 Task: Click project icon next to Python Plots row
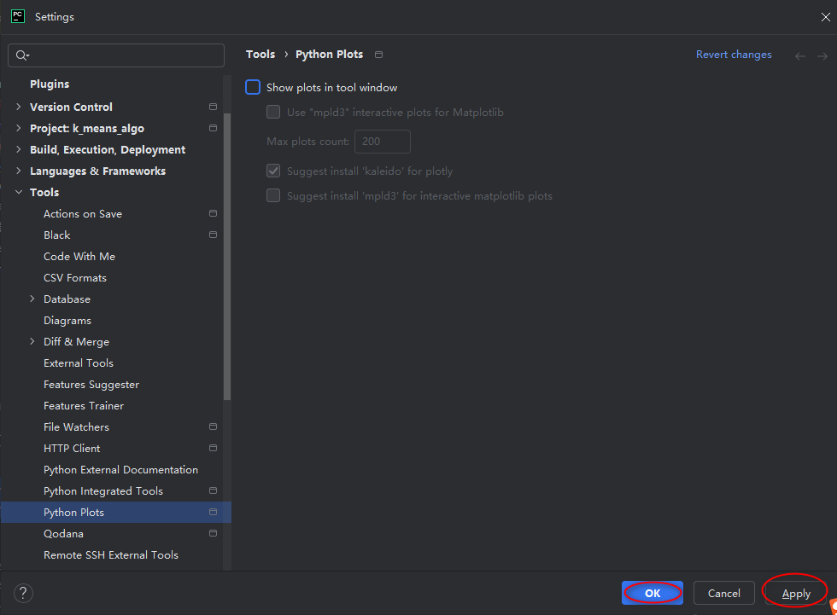213,512
